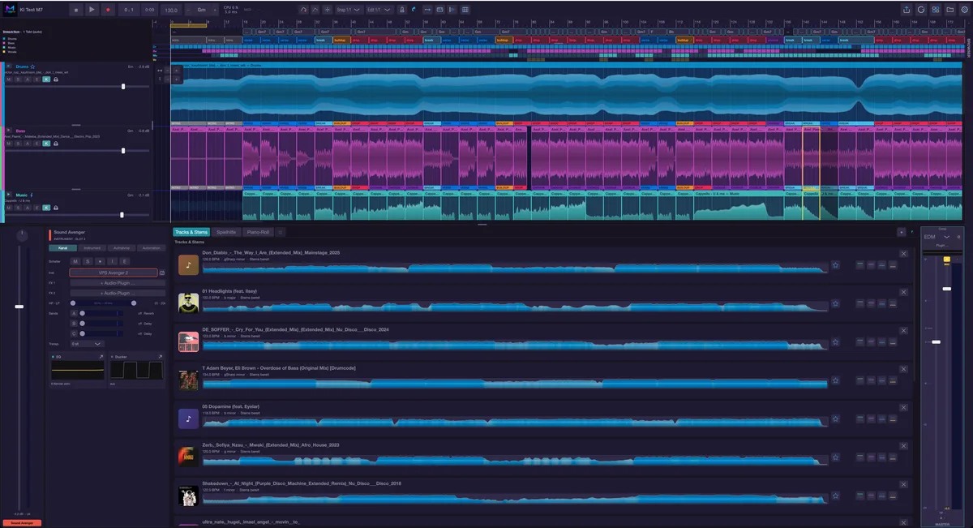Image resolution: width=973 pixels, height=528 pixels.
Task: Open the Ducker module with its arrow icon
Action: [x=160, y=357]
